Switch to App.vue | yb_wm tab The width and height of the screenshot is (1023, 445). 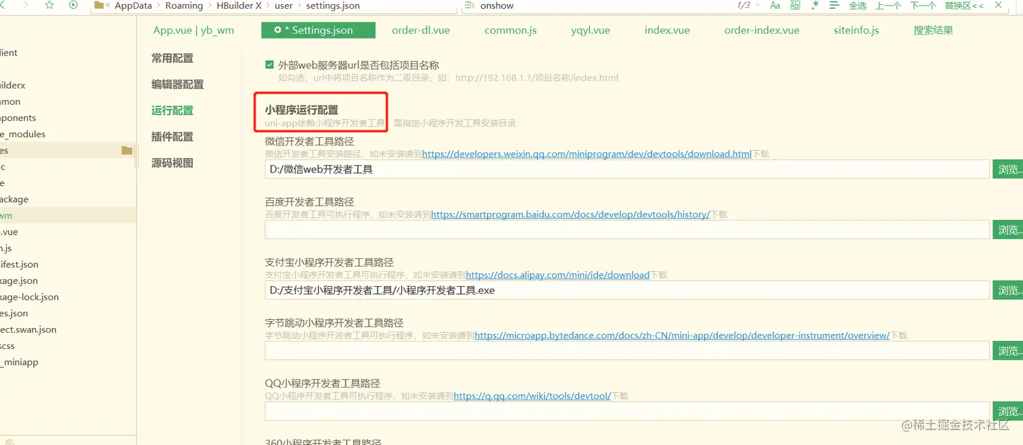tap(194, 30)
